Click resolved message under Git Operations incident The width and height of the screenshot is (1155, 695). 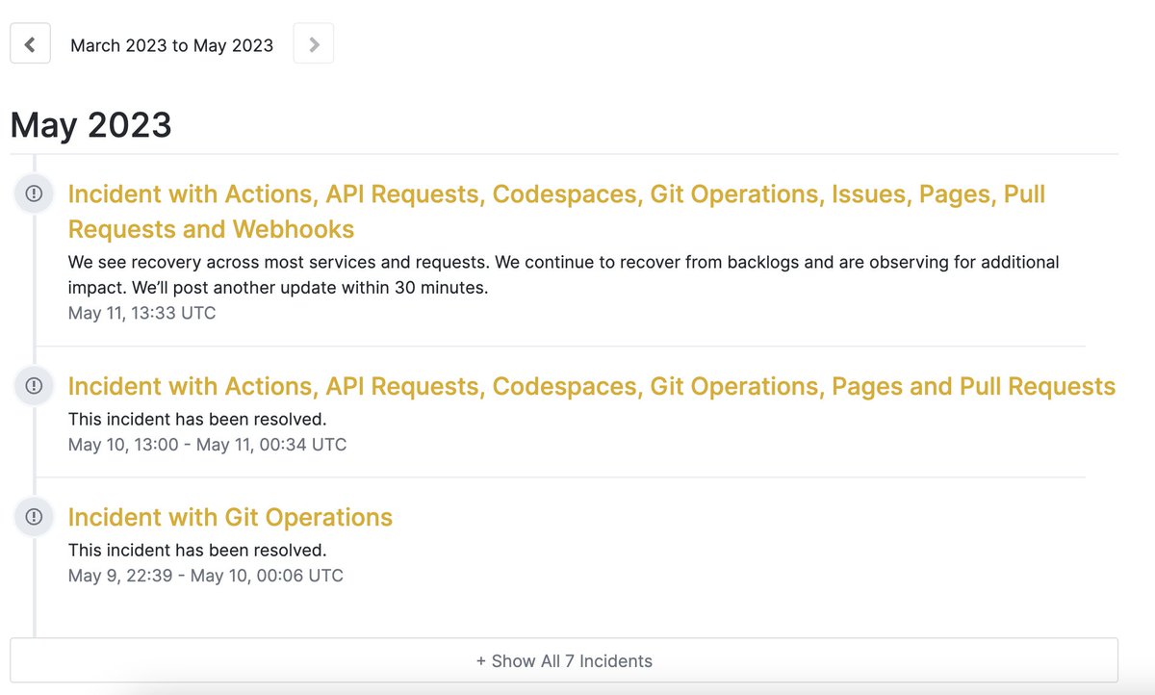click(x=197, y=551)
